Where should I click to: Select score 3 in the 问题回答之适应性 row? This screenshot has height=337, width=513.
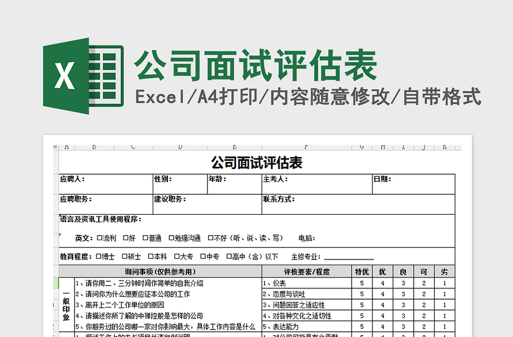click(x=403, y=305)
